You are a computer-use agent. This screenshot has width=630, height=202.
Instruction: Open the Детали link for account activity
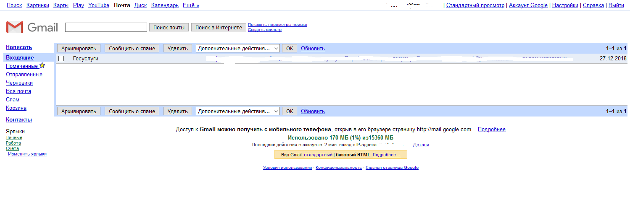tap(421, 145)
